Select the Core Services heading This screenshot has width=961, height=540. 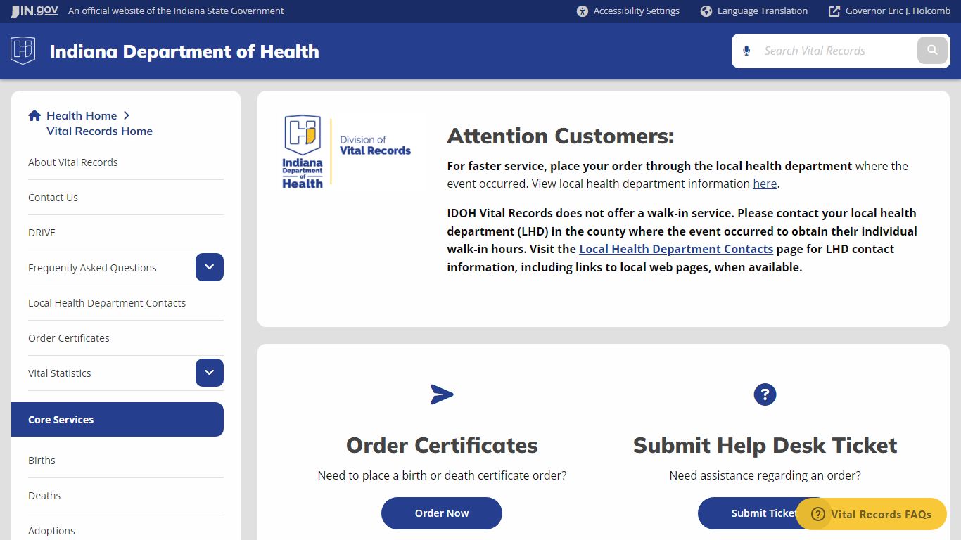point(117,420)
